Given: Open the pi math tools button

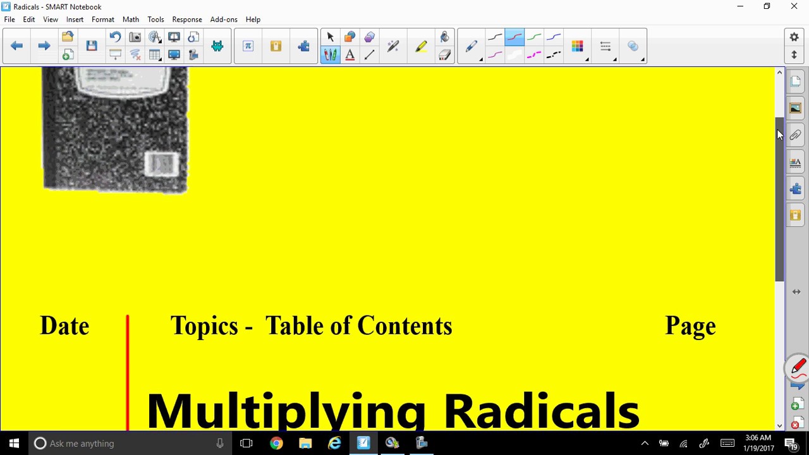Looking at the screenshot, I should (x=248, y=45).
